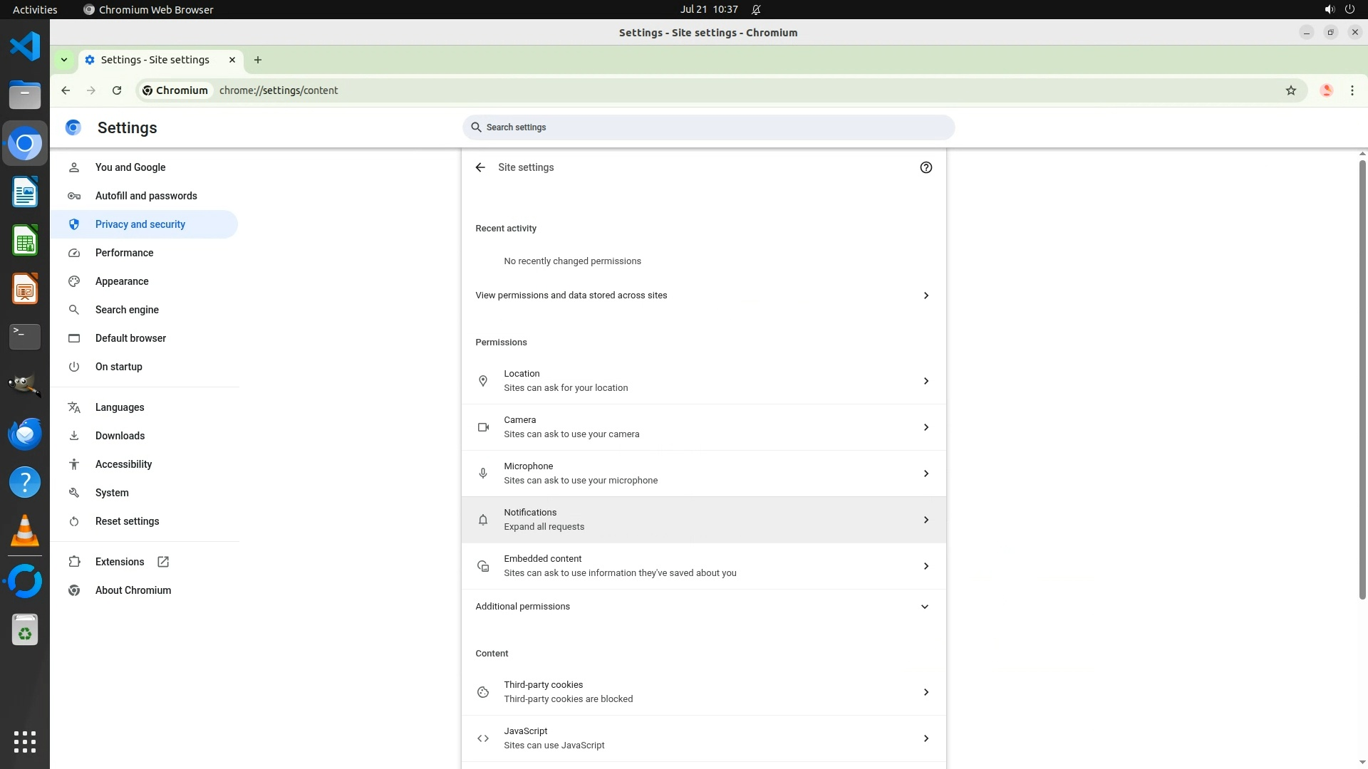View permissions and data stored across sites
Viewport: 1368px width, 769px height.
pos(703,295)
